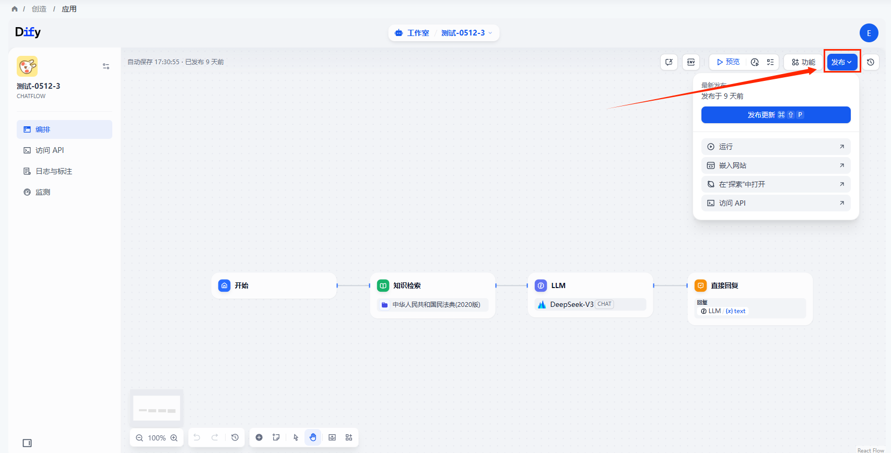Viewport: 891px width, 453px height.
Task: Toggle the left sidebar collapse icon
Action: click(27, 443)
